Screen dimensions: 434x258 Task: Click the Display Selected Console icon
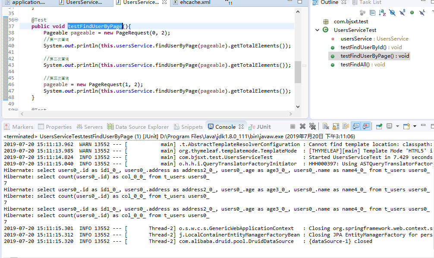389,126
